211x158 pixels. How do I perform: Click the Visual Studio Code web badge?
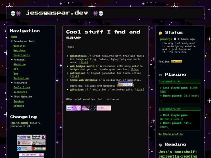tap(24, 149)
